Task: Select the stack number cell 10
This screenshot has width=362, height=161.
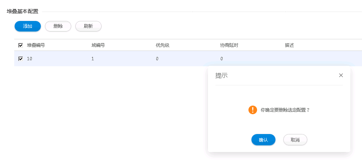Action: pyautogui.click(x=30, y=59)
